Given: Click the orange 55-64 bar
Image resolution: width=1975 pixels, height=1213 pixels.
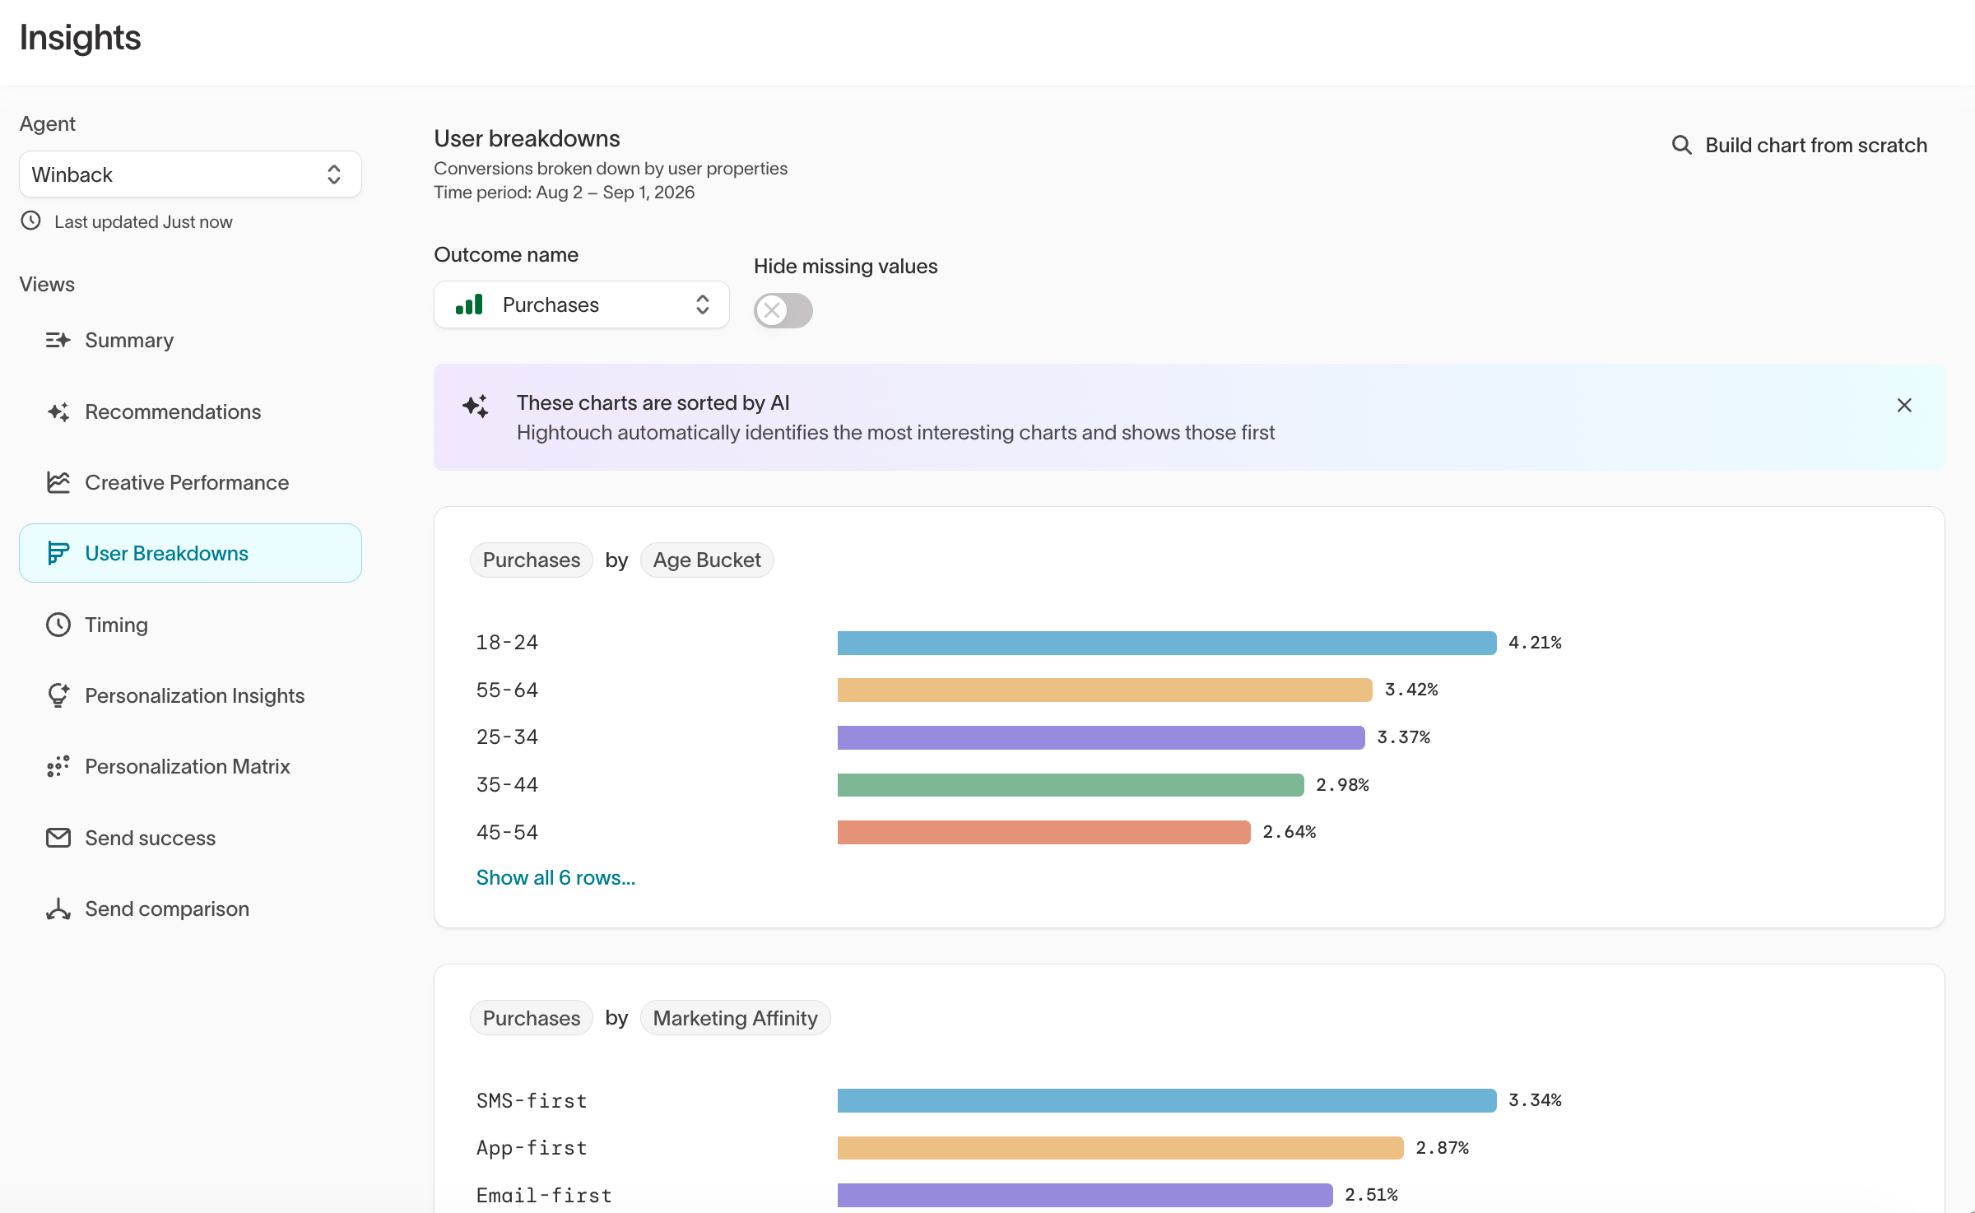Looking at the screenshot, I should click(1105, 690).
